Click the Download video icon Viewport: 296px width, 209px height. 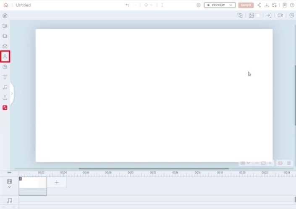coord(267,5)
